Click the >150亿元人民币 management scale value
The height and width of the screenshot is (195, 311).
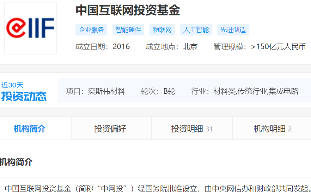[x=278, y=47]
